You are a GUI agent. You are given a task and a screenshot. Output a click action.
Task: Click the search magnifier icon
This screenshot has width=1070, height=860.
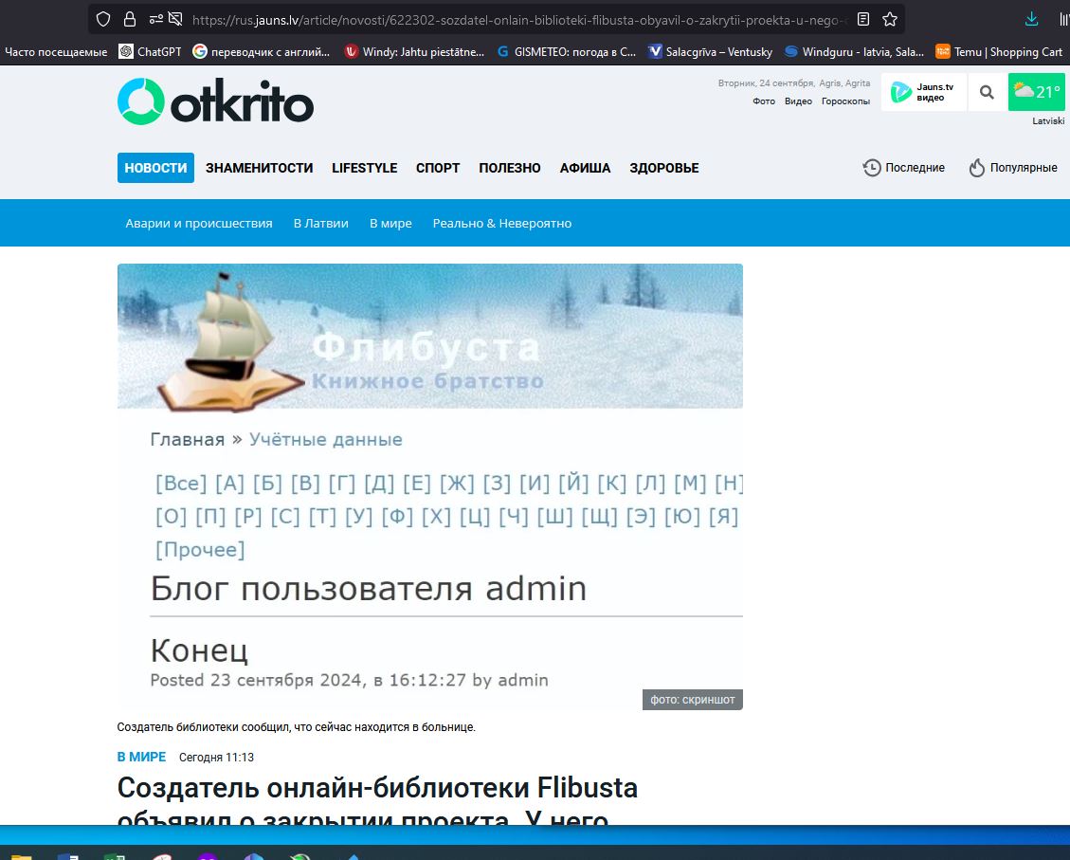pyautogui.click(x=987, y=92)
